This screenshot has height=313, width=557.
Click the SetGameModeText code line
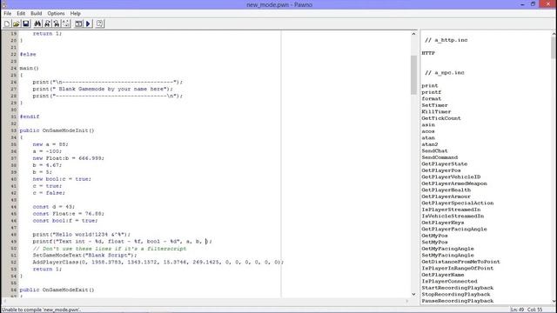click(x=85, y=255)
